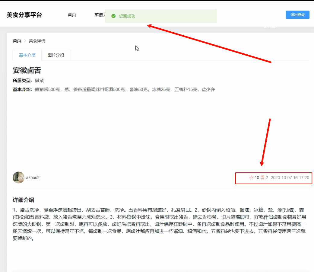Click the 退出登录 button
The image size is (314, 272).
pyautogui.click(x=297, y=15)
